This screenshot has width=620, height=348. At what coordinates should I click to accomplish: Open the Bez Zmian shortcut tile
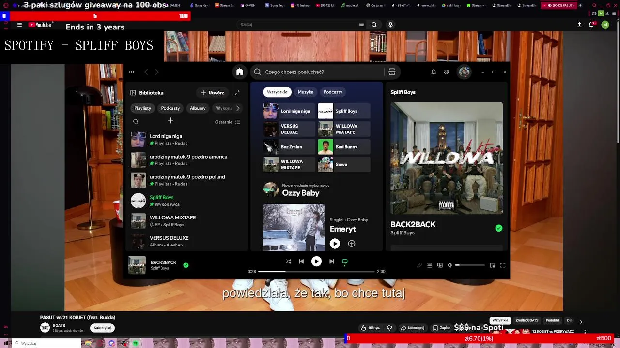[x=289, y=147]
